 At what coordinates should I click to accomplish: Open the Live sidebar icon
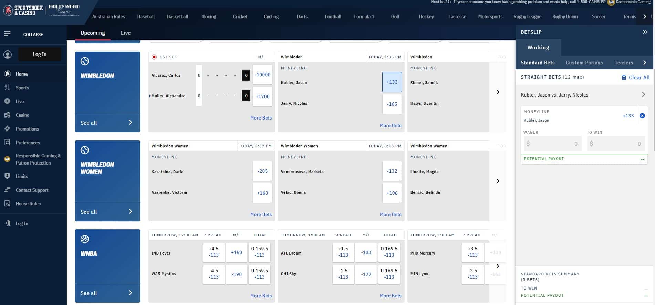point(7,101)
